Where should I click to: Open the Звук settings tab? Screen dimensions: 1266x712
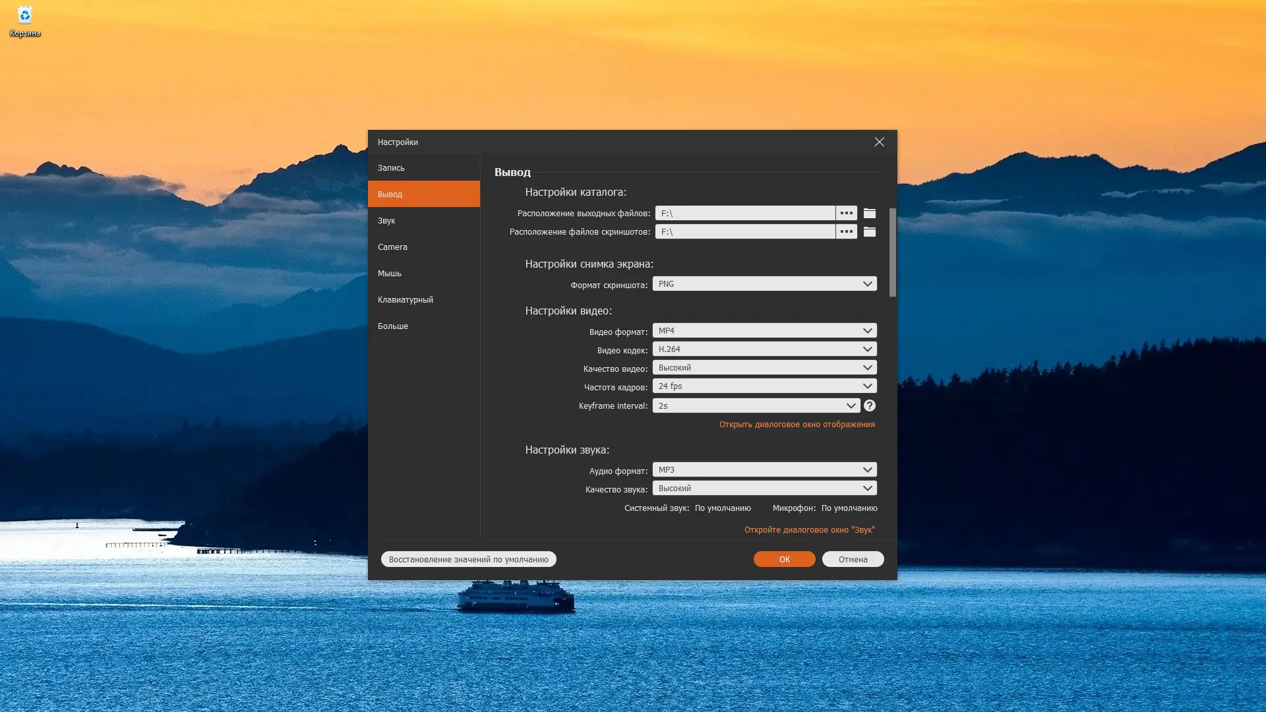(423, 220)
